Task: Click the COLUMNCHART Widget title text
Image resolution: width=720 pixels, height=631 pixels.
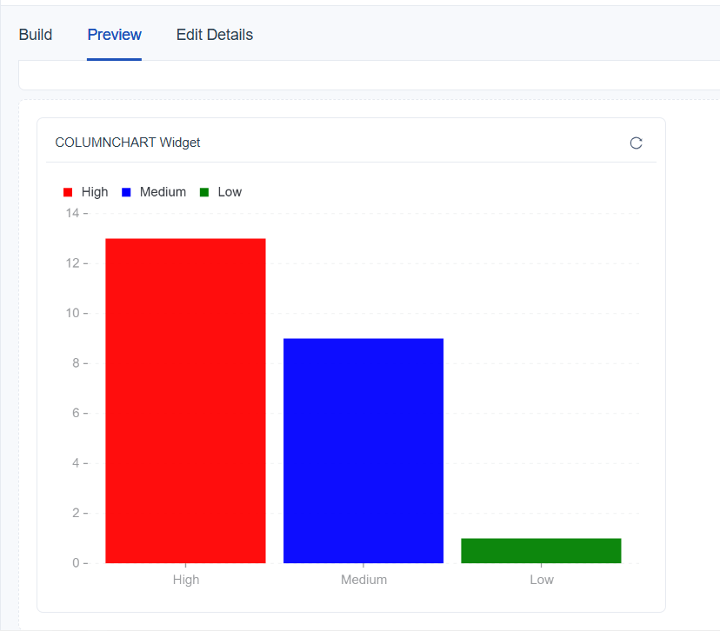Action: [x=127, y=143]
